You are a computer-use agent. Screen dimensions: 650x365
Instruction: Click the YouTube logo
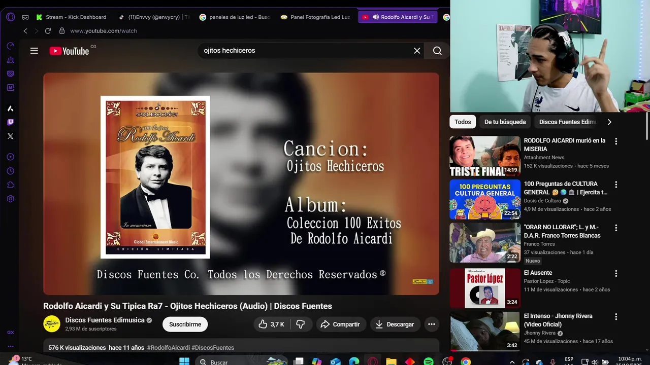[70, 51]
